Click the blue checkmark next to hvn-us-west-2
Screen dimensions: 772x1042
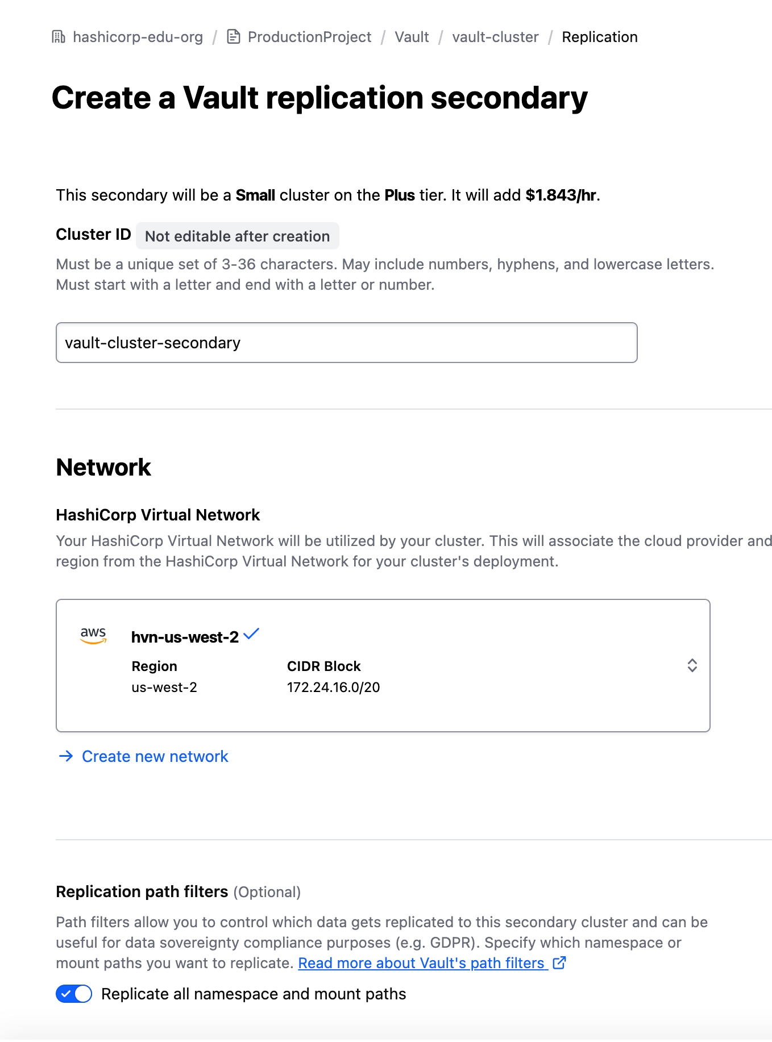251,633
